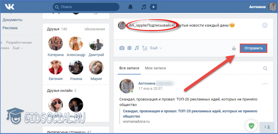The height and width of the screenshot is (134, 278).
Task: Click the name Ульяна under her avatar
Action: pos(76,79)
